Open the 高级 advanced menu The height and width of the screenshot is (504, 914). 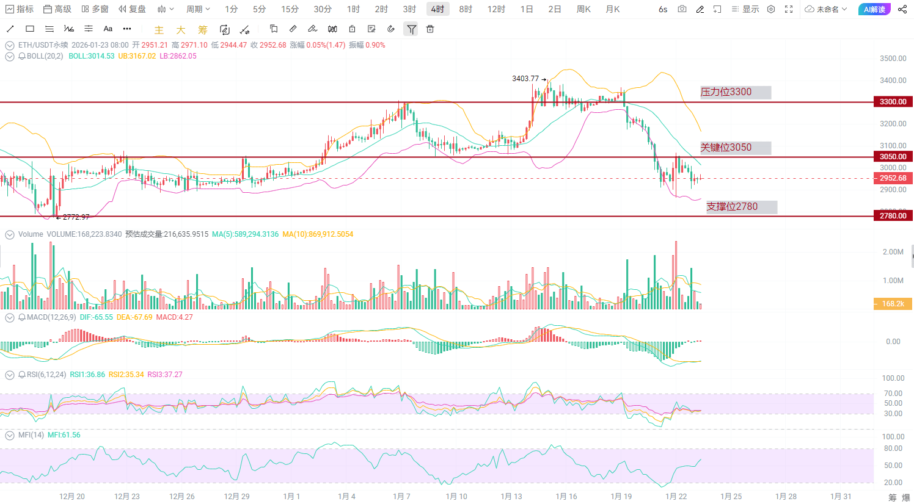tap(57, 9)
